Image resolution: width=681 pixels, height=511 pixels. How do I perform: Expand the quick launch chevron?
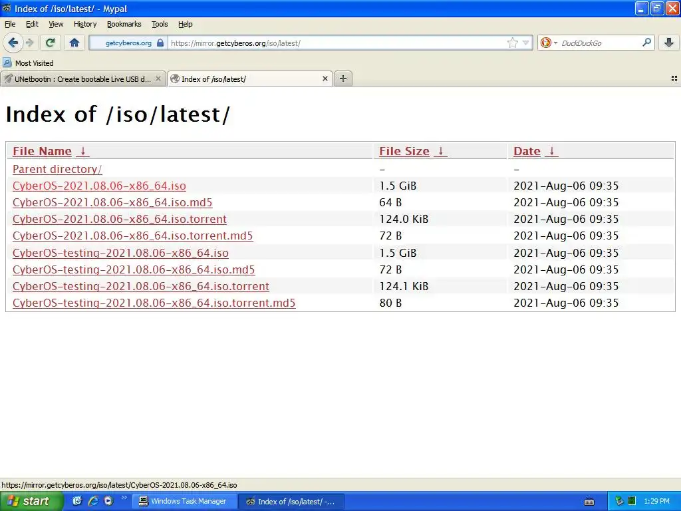(124, 498)
